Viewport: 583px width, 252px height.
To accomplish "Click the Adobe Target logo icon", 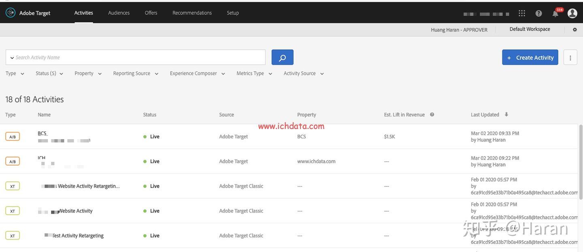I will point(10,13).
